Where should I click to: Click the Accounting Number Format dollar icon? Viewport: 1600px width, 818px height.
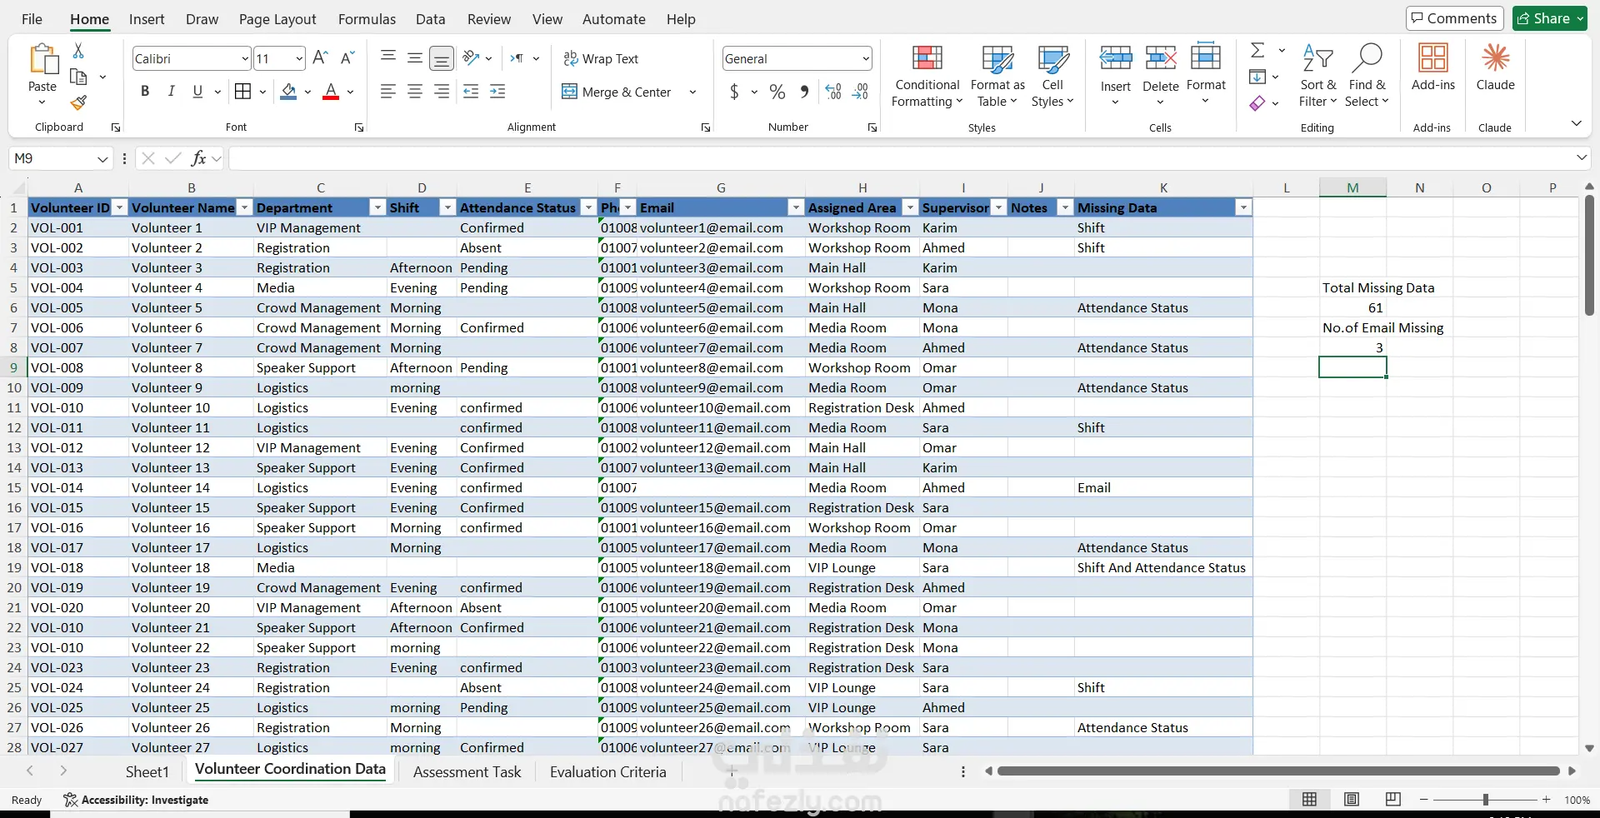[734, 92]
